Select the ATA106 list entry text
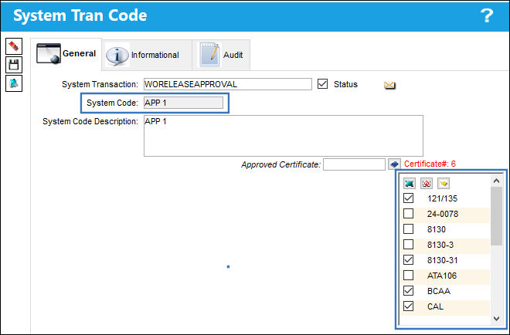Viewport: 510px width, 335px height. tap(442, 276)
